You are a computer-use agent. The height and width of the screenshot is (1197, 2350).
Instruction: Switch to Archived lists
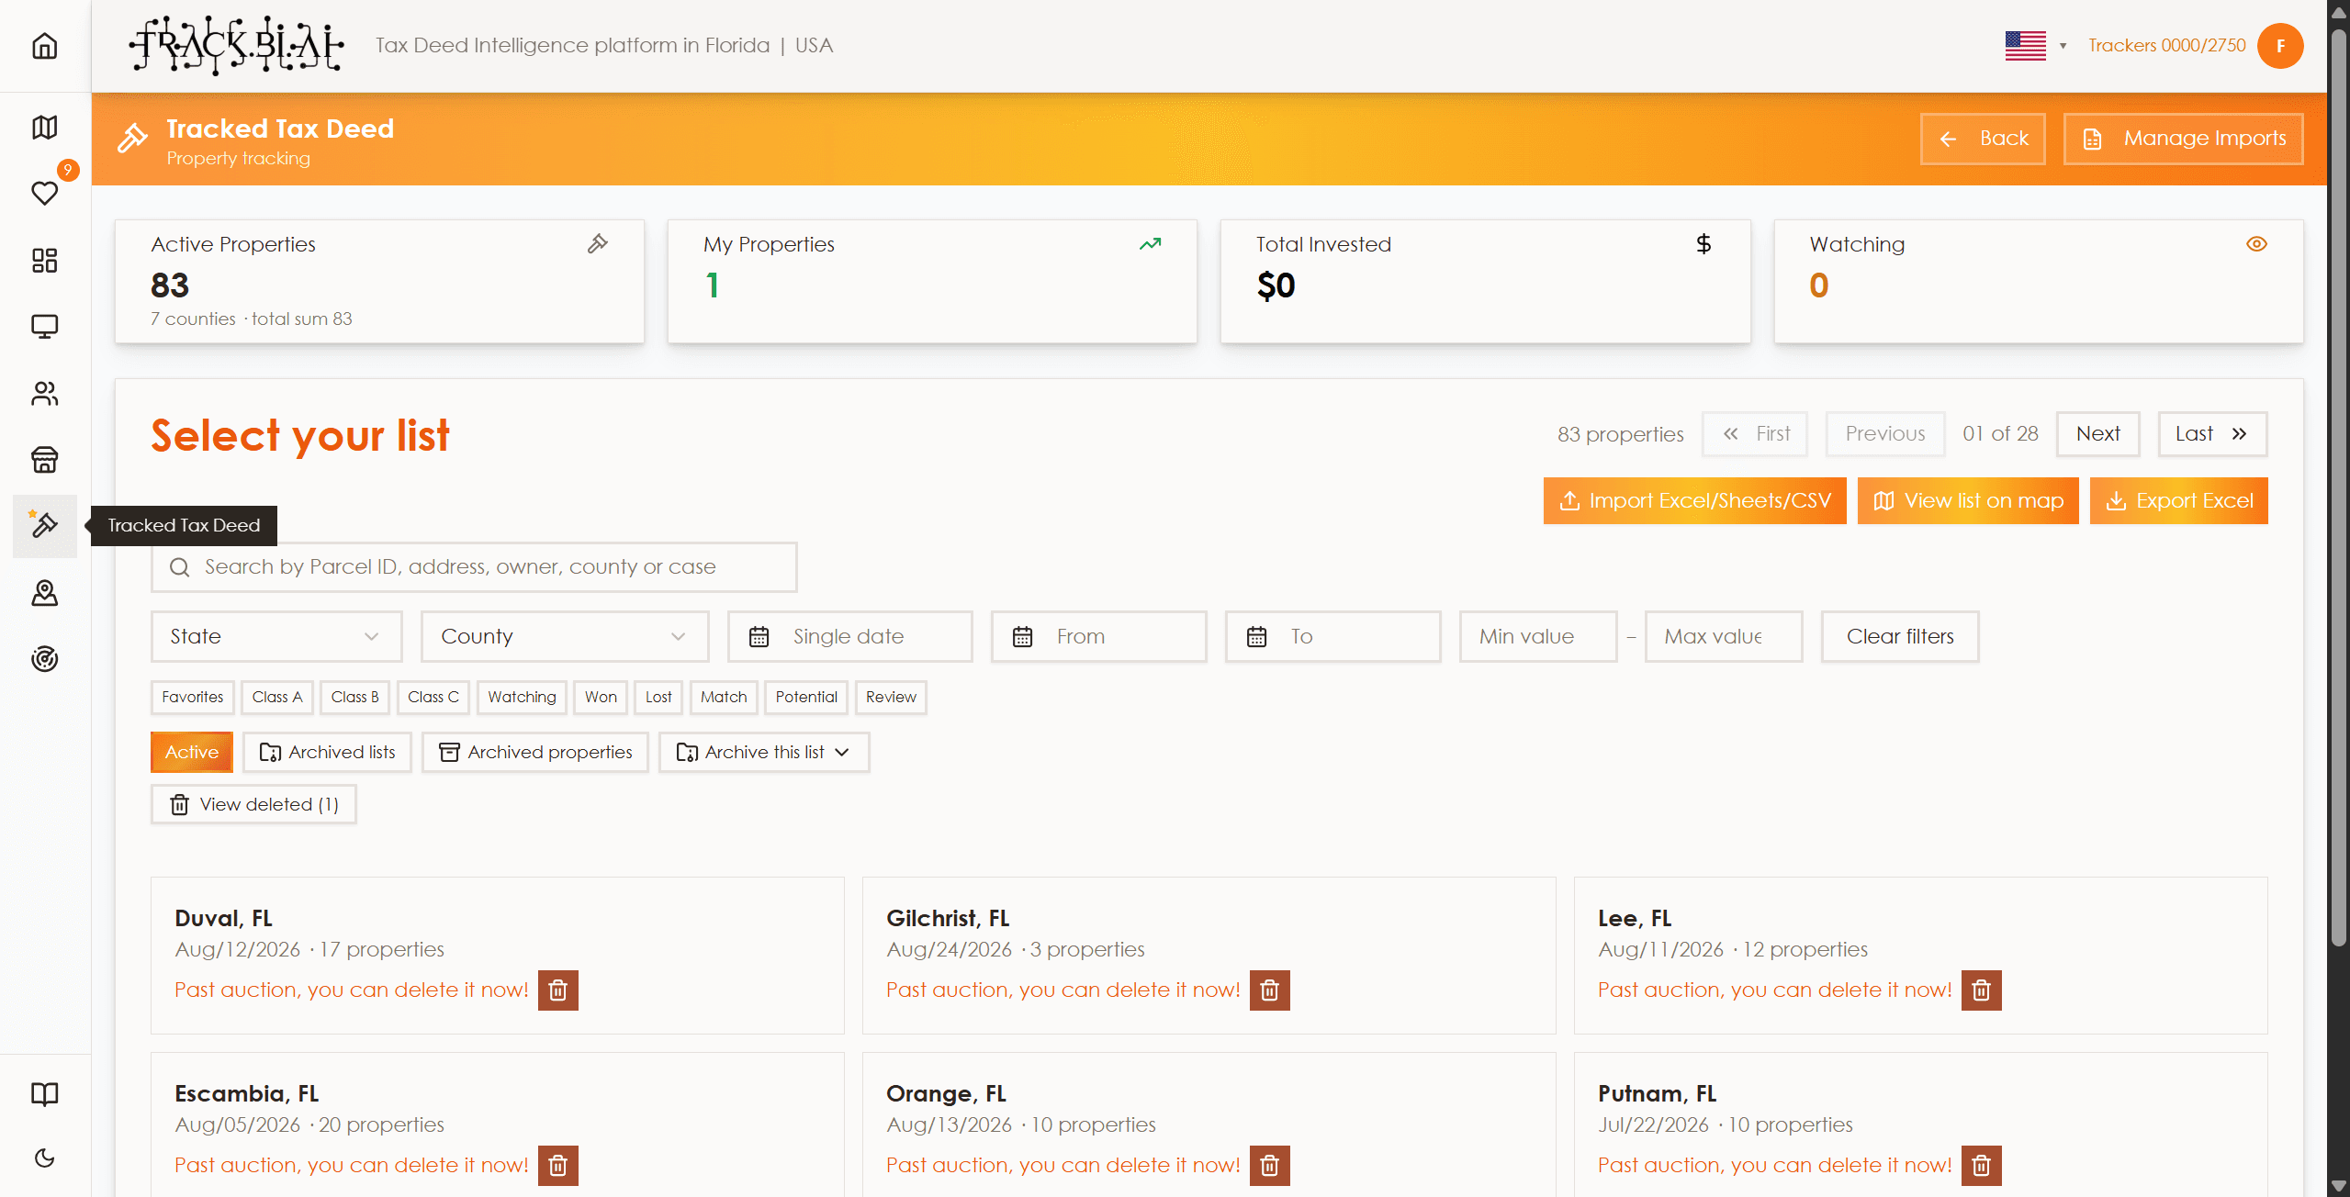coord(327,752)
